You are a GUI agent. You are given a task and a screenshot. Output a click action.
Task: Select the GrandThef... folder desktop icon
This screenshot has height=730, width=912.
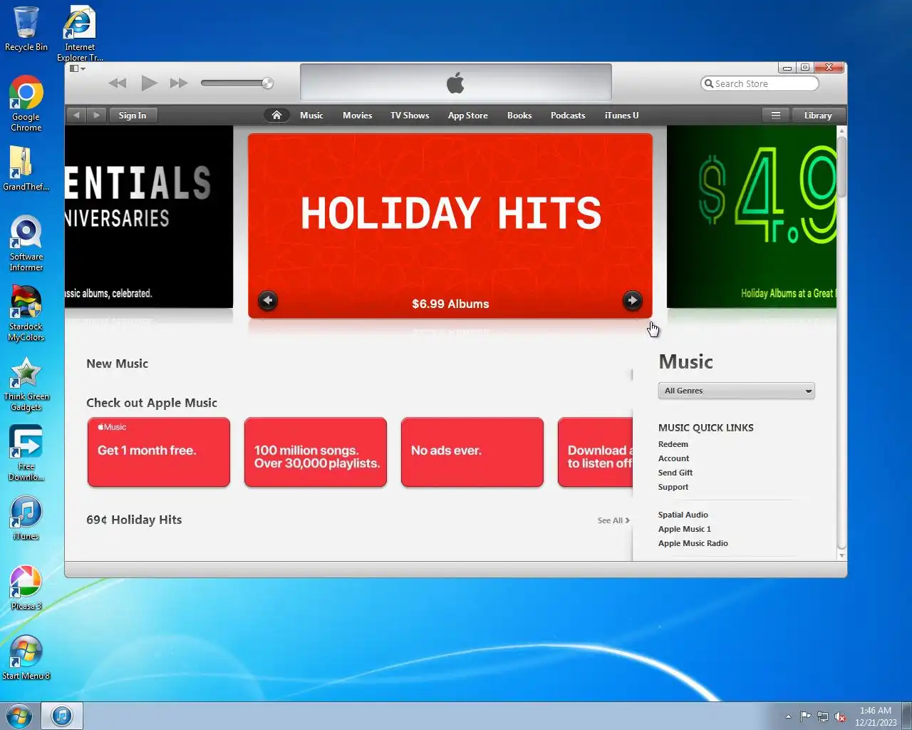pos(26,168)
